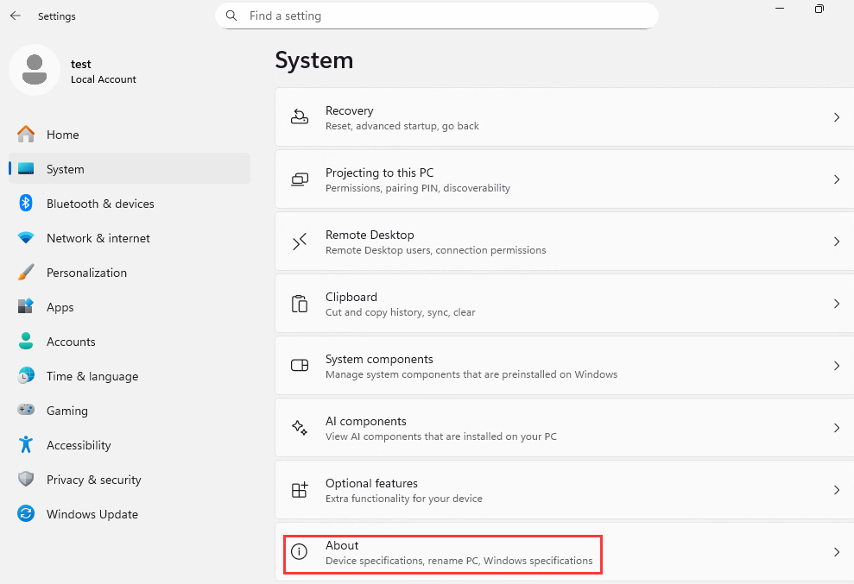854x584 pixels.
Task: Click the Windows Update sync icon
Action: [x=26, y=514]
